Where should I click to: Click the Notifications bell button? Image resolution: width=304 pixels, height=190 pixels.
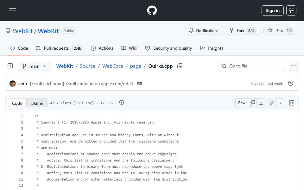coord(203,31)
